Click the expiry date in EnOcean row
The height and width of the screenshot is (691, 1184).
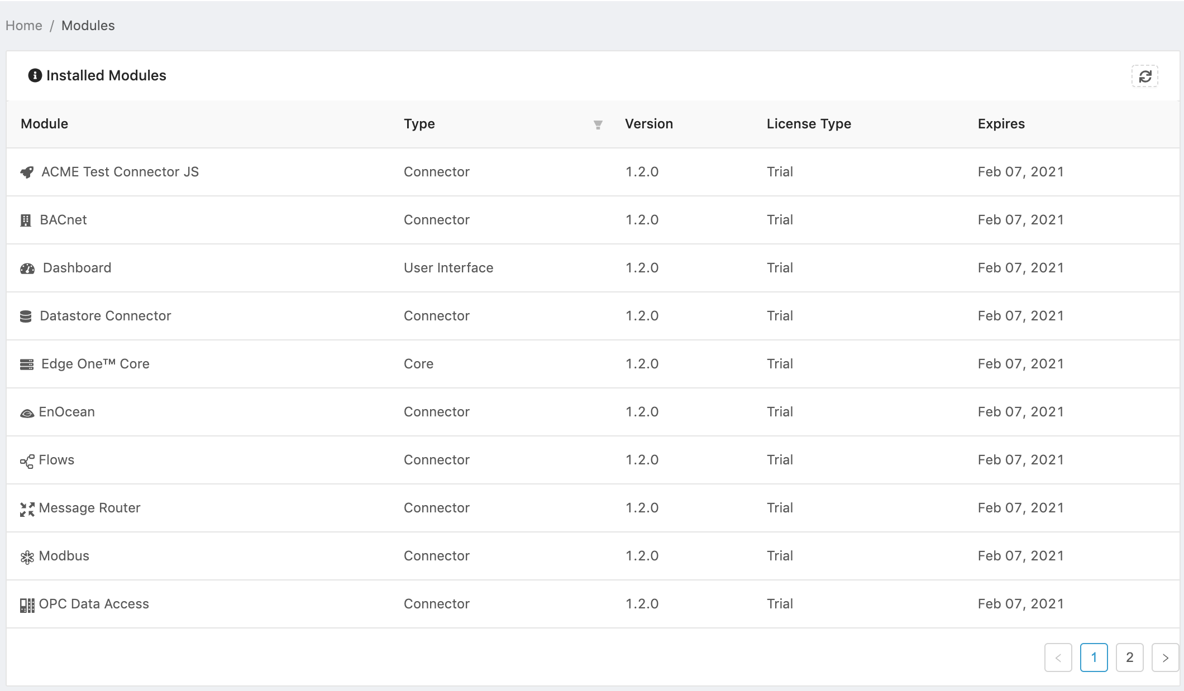pos(1021,412)
